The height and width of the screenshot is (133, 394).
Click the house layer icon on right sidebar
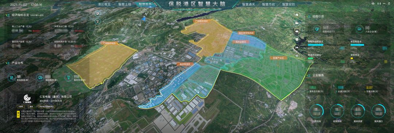pos(297,15)
